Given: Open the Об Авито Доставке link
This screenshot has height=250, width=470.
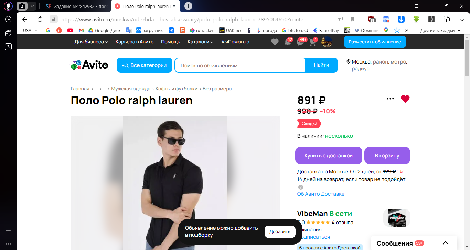Looking at the screenshot, I should [x=321, y=194].
